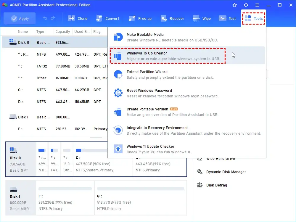Click the star favorite icon in title bar
Screen dimensions: 296x222
pyautogui.click(x=235, y=5)
